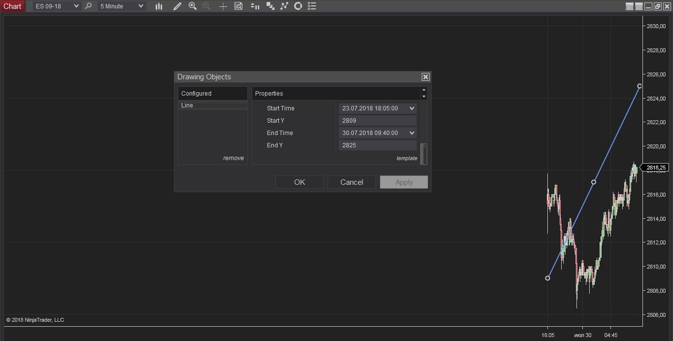
Task: Click the End Time label
Action: click(280, 133)
